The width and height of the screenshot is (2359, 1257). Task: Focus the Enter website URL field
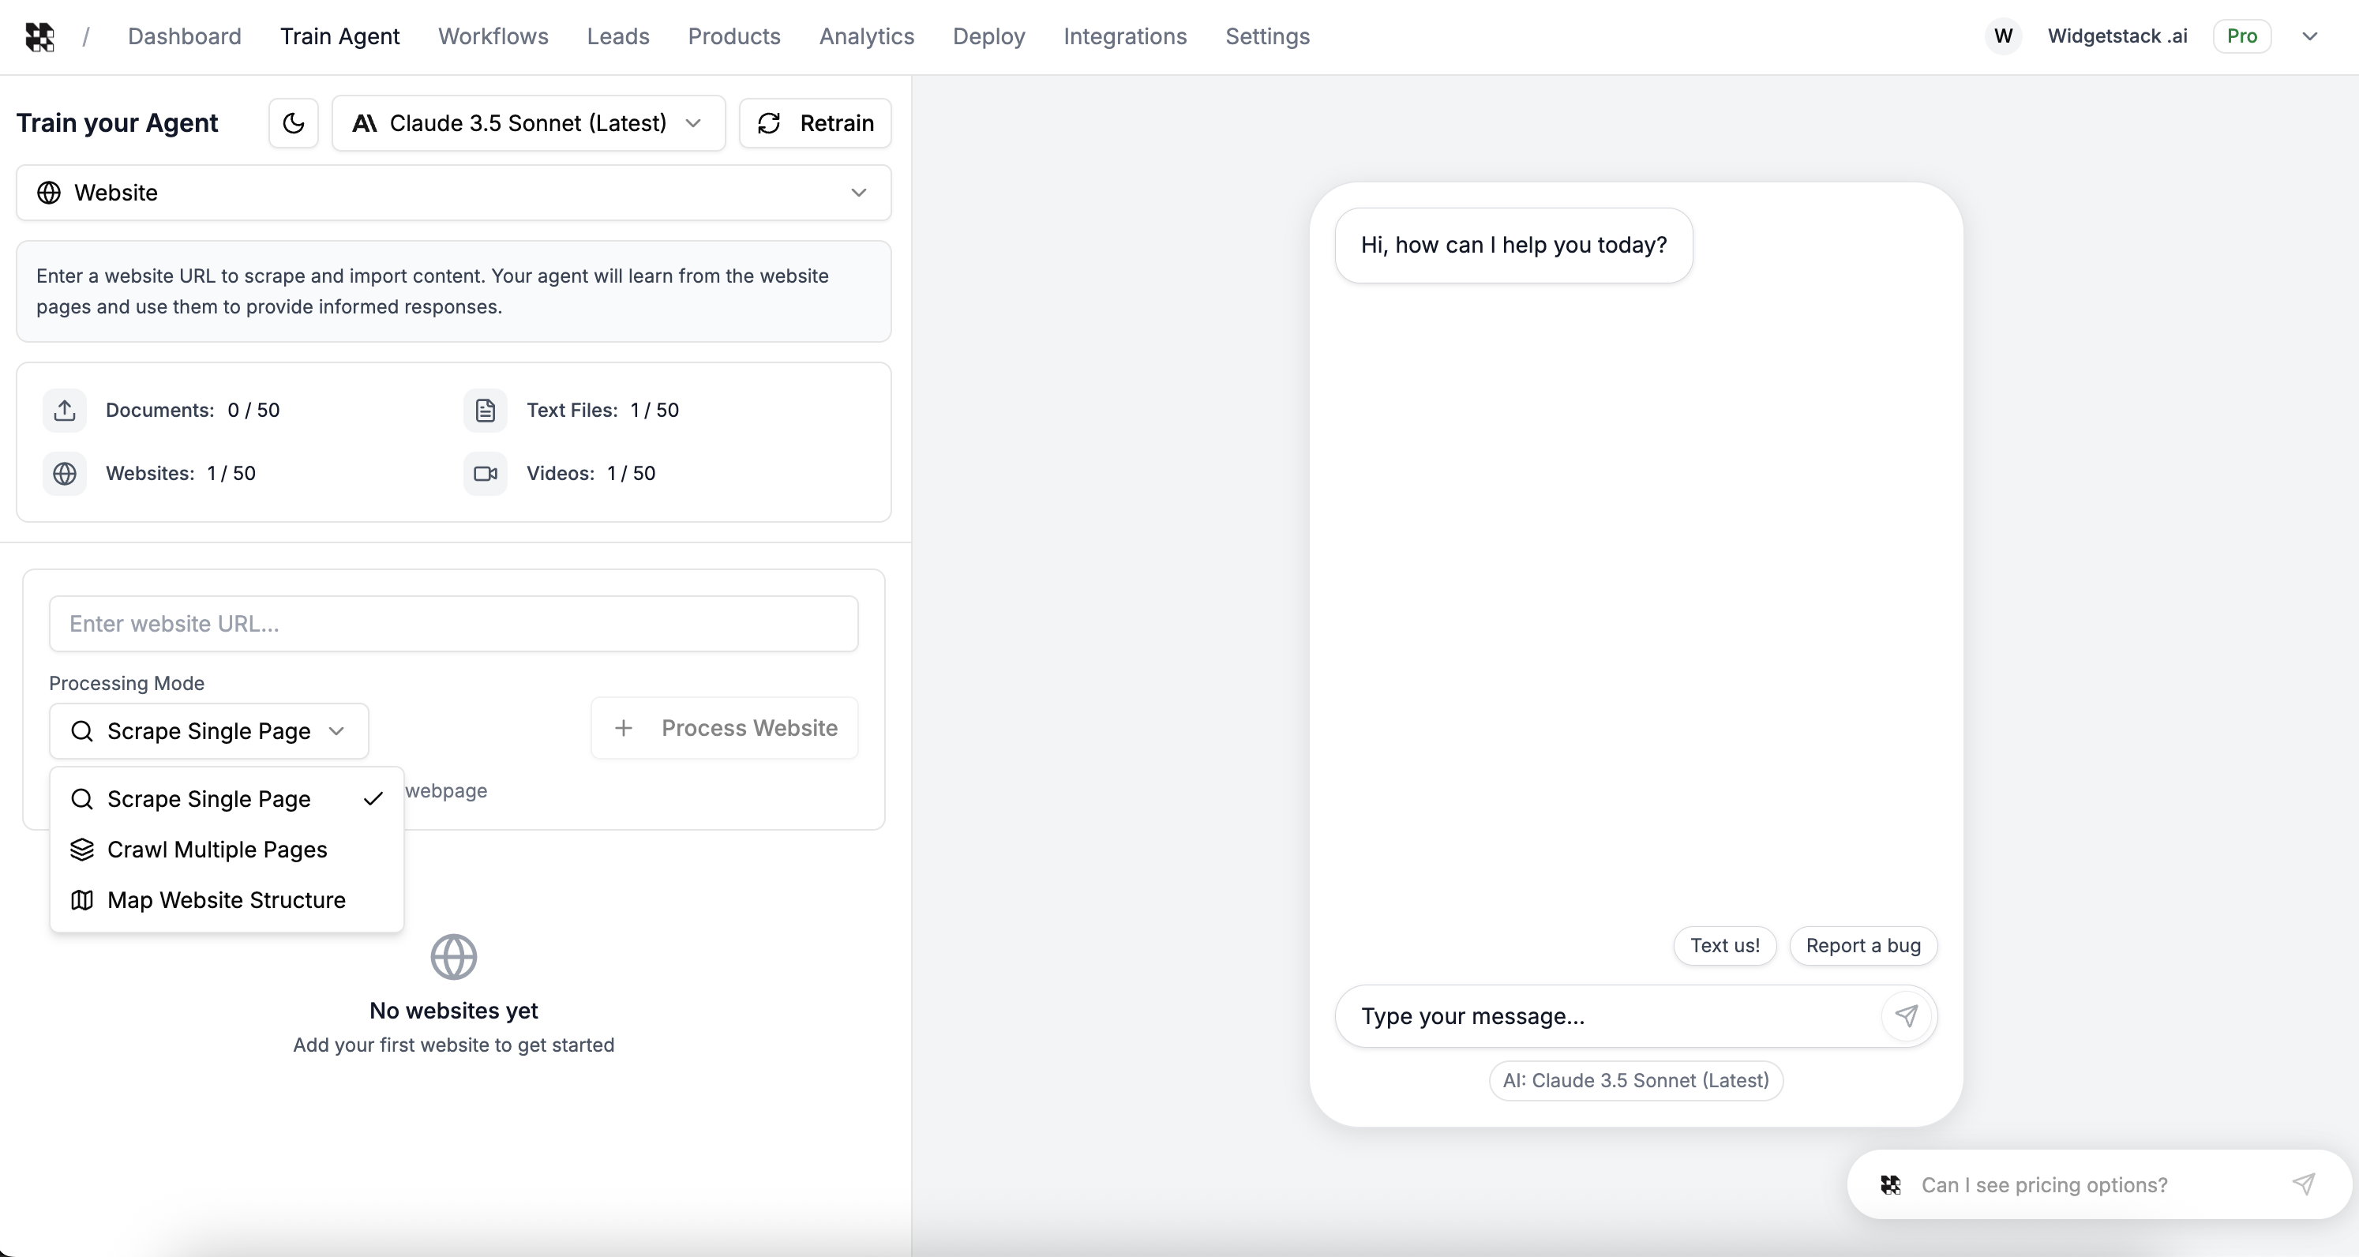coord(453,624)
